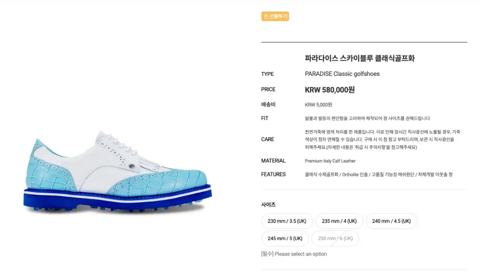
Task: Click the KRW 580,000원 price
Action: tap(330, 90)
